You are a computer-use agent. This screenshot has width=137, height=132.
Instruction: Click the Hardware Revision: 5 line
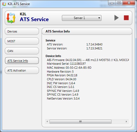pyautogui.click(x=60, y=72)
